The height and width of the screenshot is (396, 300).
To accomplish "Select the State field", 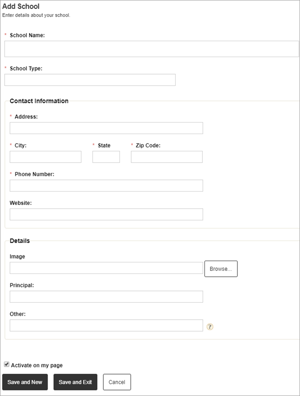I will coord(106,156).
